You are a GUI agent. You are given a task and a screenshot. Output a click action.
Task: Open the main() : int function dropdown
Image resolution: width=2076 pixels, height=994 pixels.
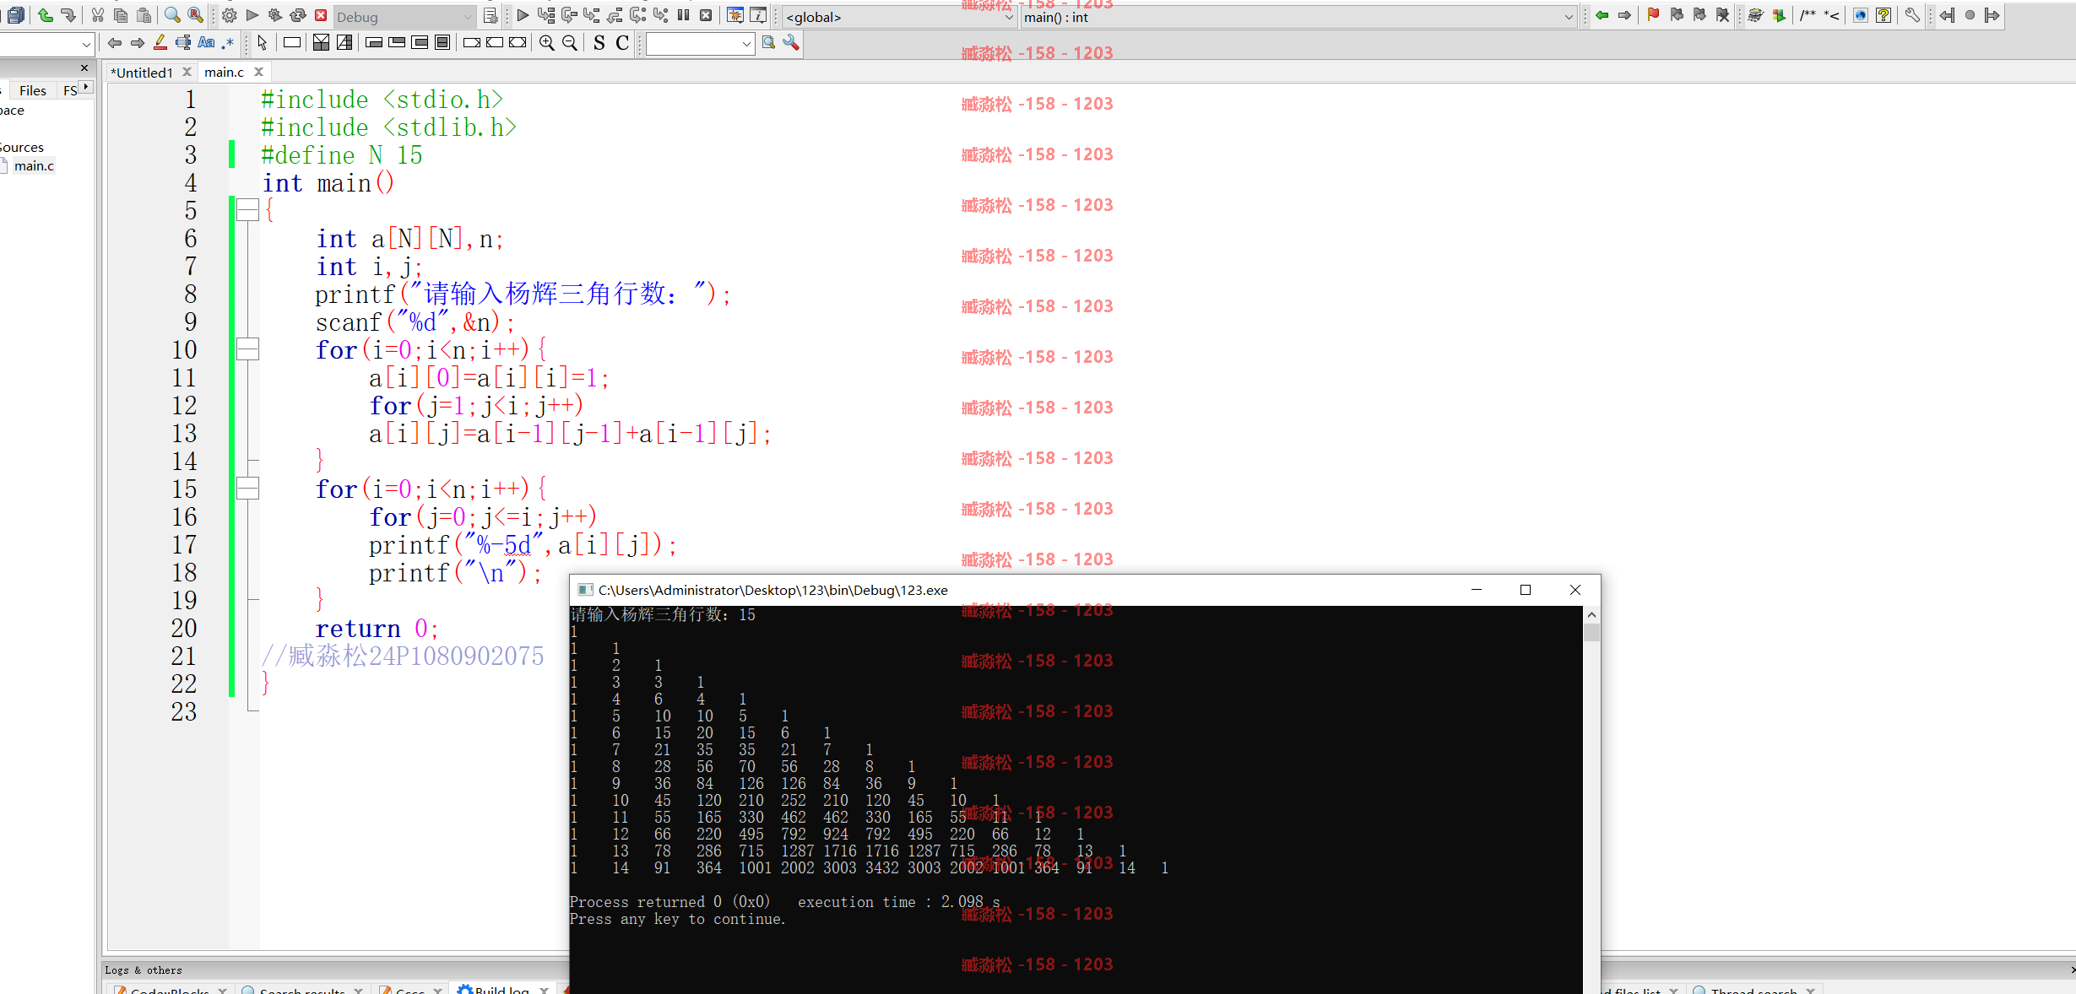(1568, 17)
